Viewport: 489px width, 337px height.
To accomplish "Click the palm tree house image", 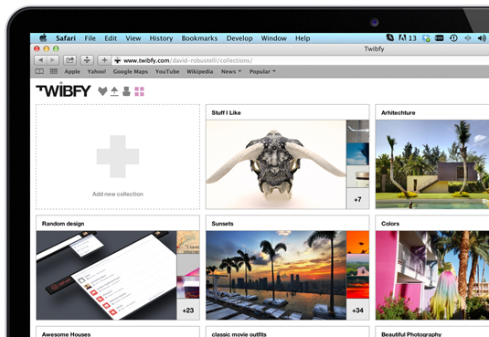I will (x=432, y=164).
